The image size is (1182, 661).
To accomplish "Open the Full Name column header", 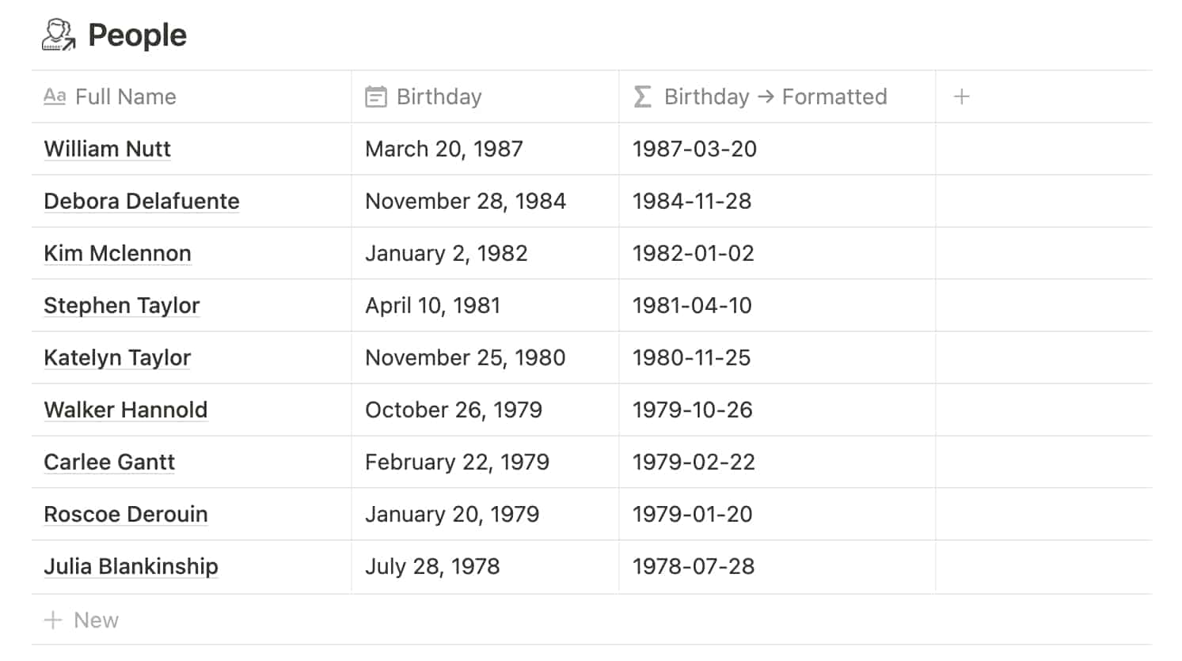I will (x=125, y=96).
